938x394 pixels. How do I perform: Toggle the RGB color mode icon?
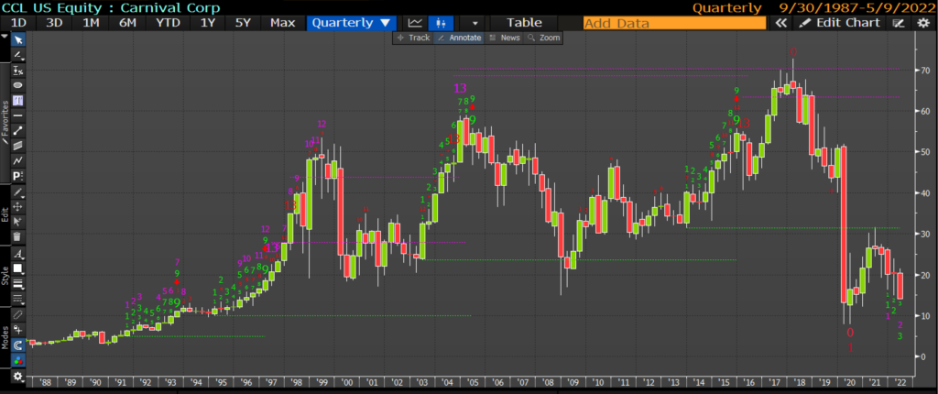[18, 360]
